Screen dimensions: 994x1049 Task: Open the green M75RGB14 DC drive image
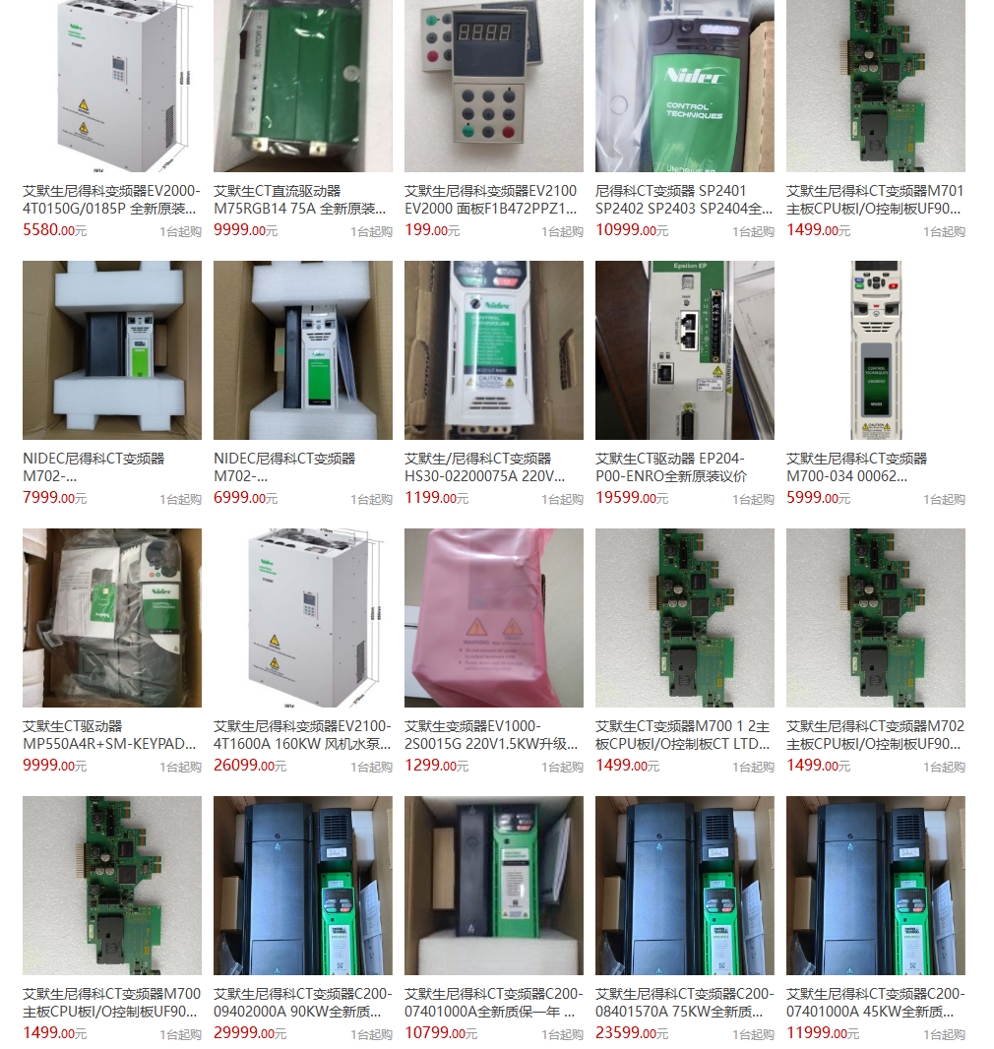click(303, 86)
